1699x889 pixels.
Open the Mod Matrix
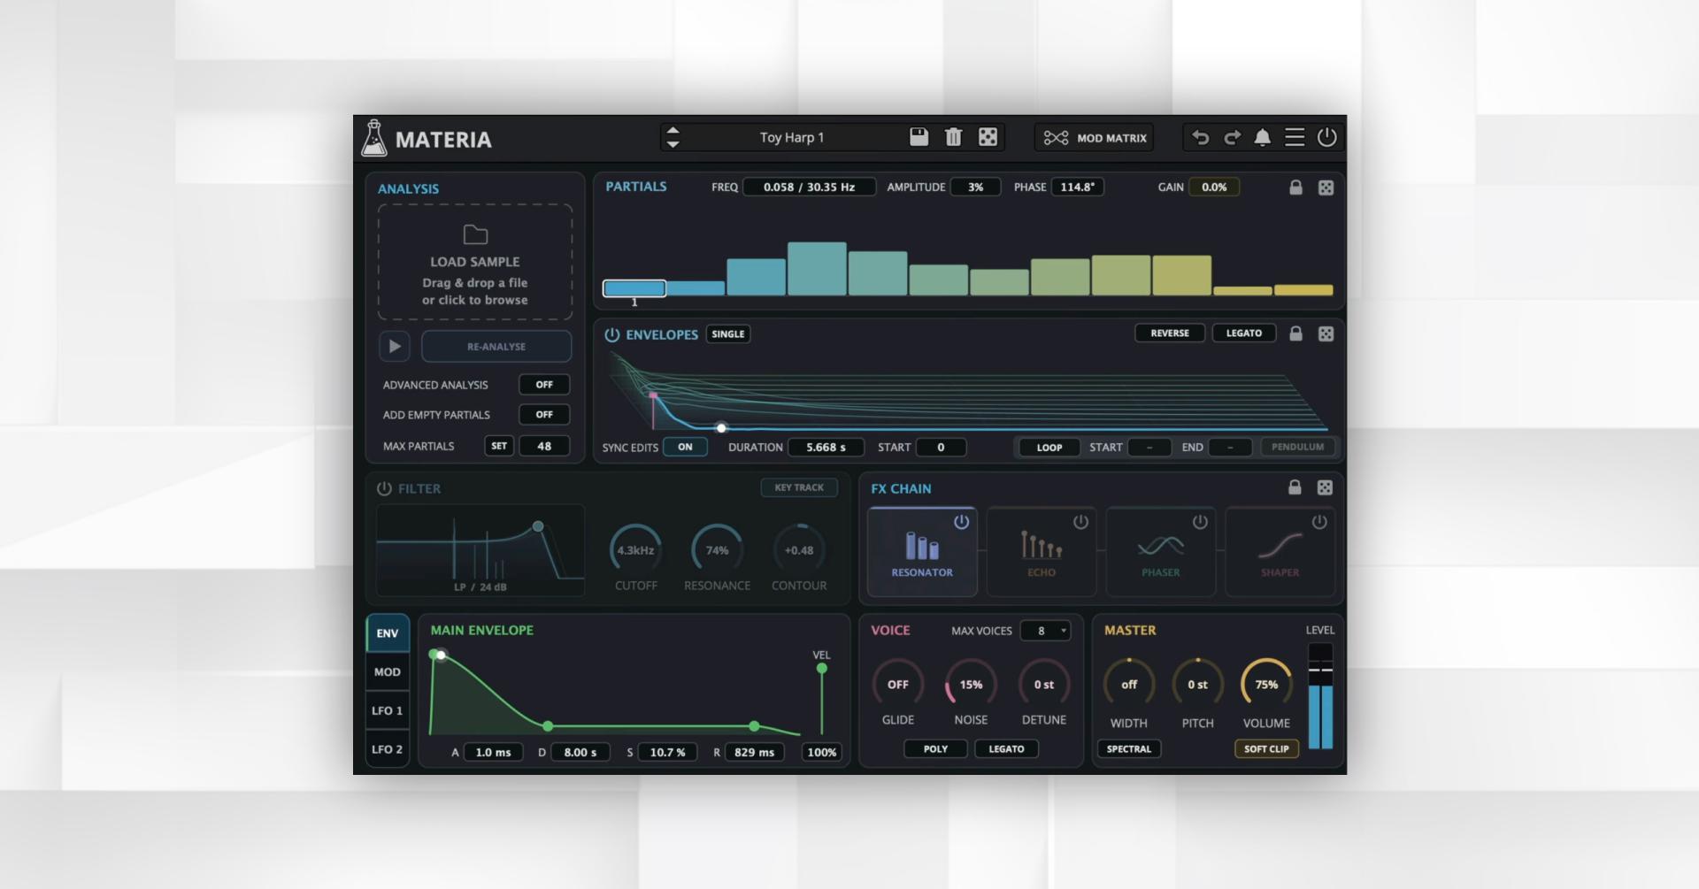(x=1095, y=138)
